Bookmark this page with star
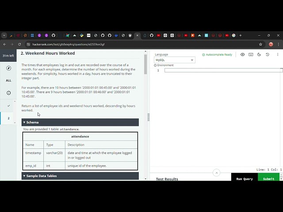This screenshot has height=212, width=283. pos(260,44)
